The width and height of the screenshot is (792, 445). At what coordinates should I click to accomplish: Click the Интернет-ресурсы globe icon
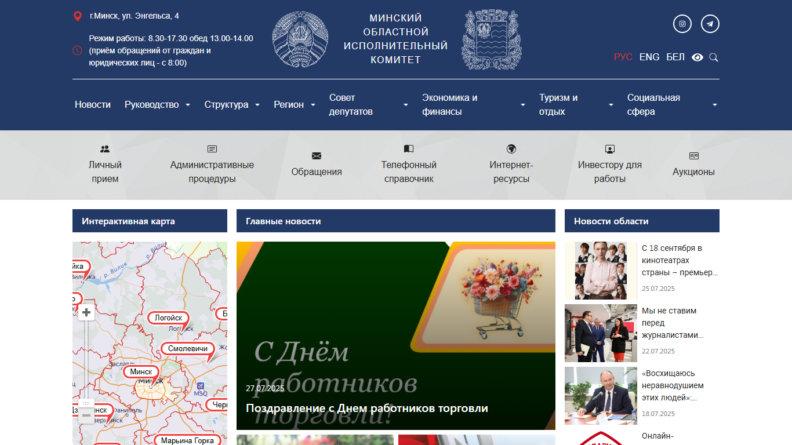pos(511,149)
